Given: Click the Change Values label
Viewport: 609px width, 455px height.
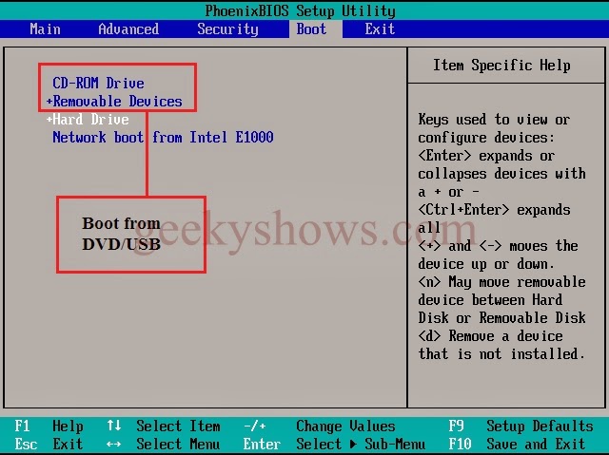Looking at the screenshot, I should [345, 427].
